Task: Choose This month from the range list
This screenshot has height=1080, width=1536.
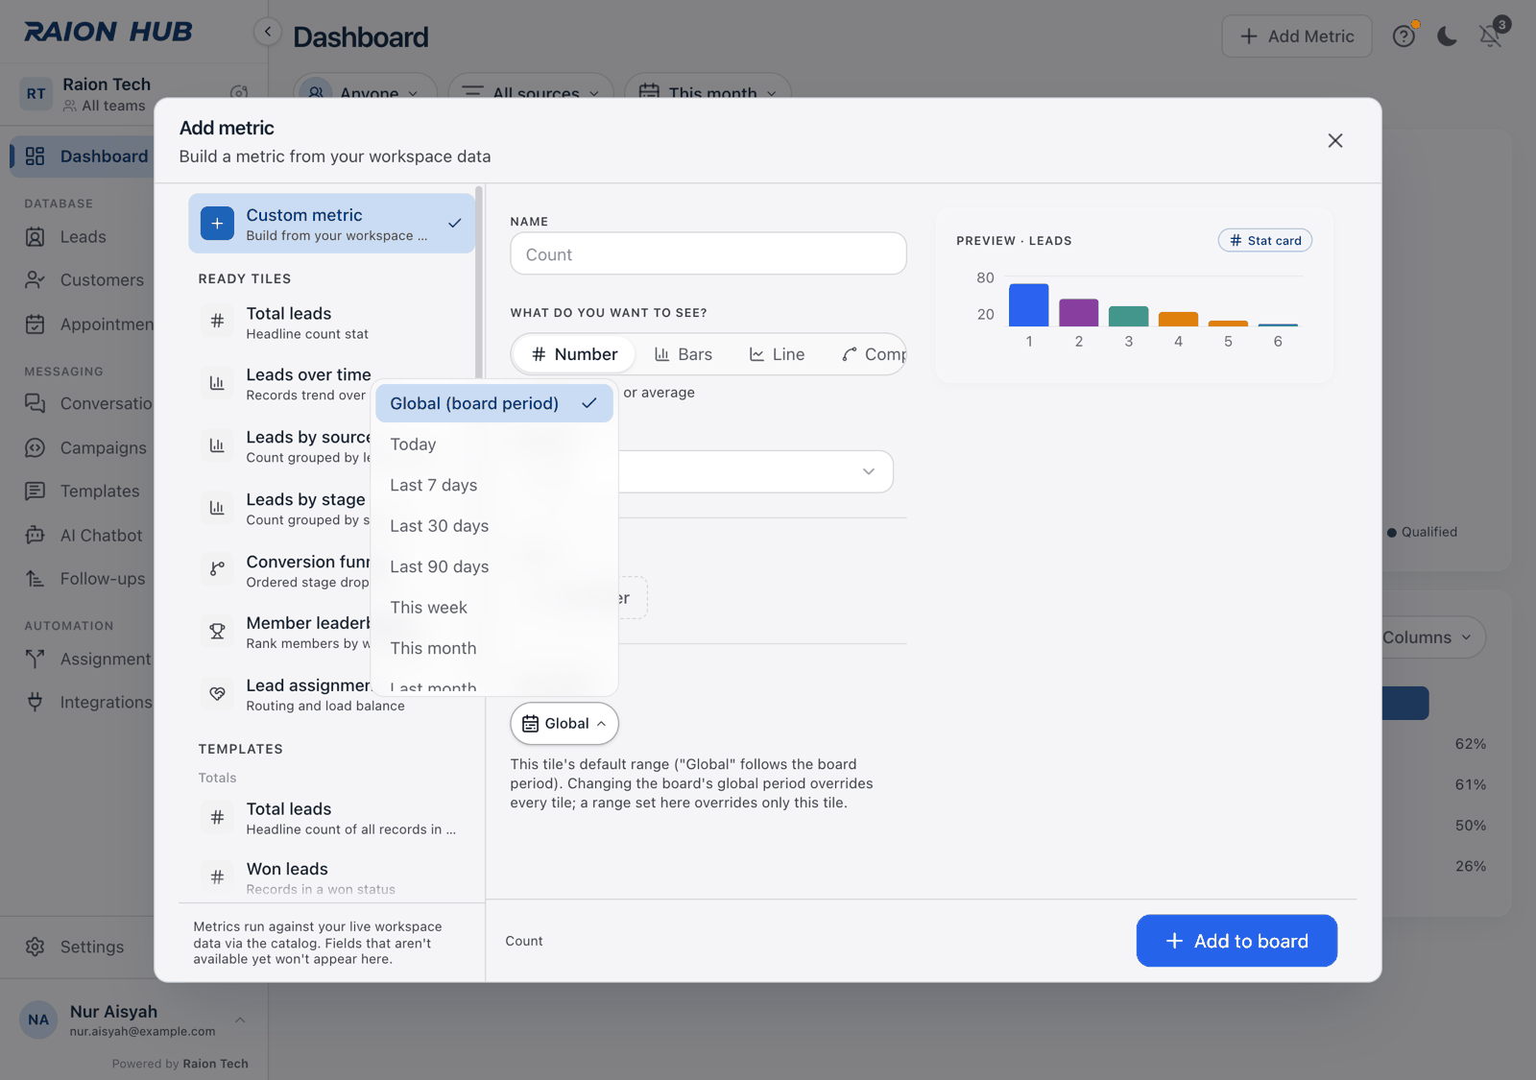Action: coord(494,649)
